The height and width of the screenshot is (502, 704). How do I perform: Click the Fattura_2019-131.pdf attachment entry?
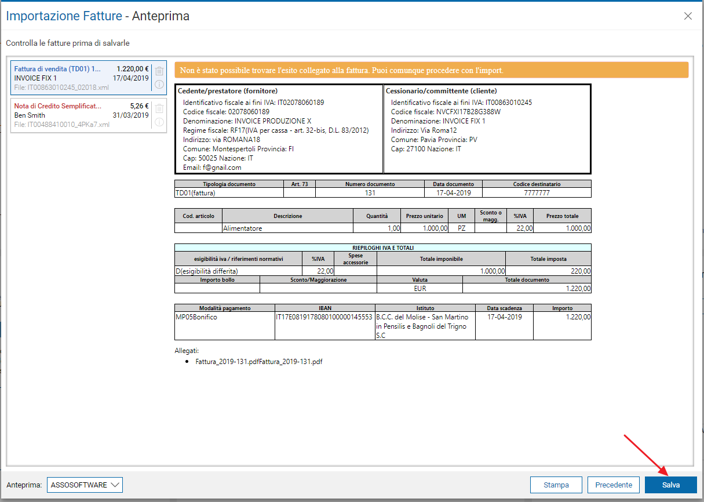click(x=259, y=361)
